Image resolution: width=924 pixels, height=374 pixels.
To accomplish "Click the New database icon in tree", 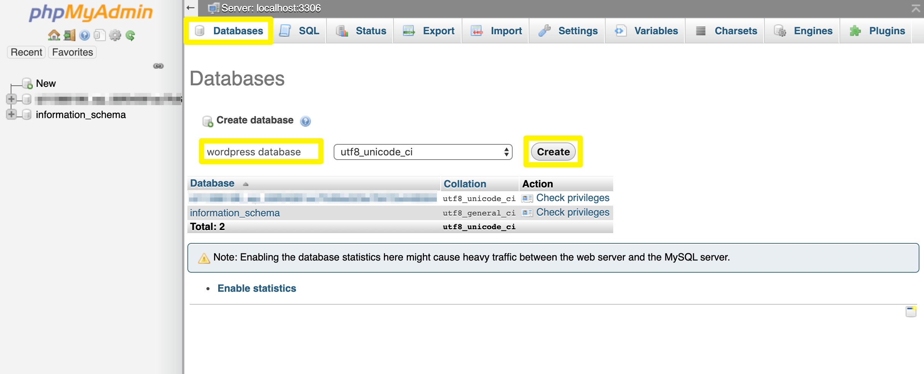I will click(x=27, y=83).
